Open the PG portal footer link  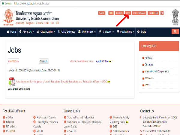coord(10,131)
